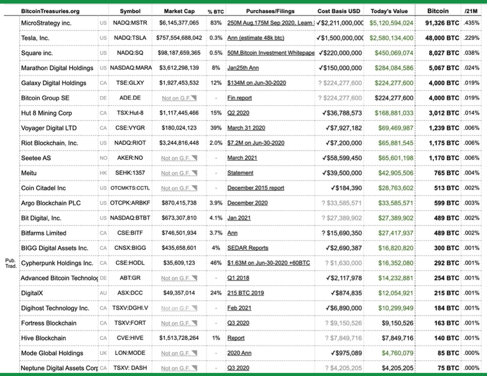Select the Cost Basis USD column header
Viewport: 487px width, 376px height.
click(339, 11)
